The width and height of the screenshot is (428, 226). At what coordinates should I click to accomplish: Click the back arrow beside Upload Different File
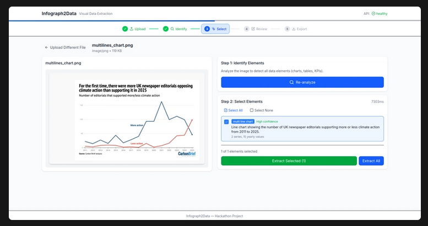[46, 47]
